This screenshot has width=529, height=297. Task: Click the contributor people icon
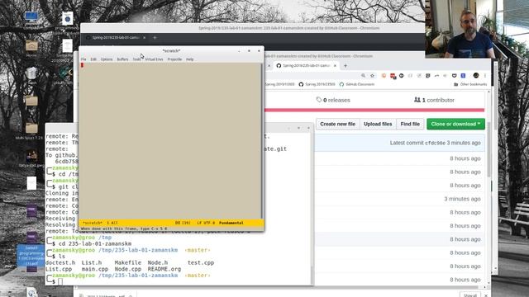click(417, 100)
